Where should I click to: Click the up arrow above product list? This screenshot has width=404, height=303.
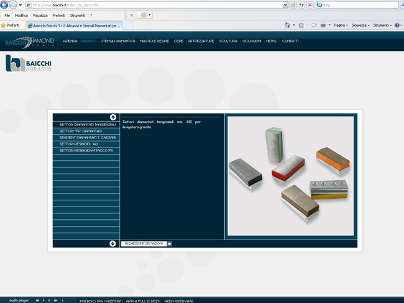coord(113,117)
